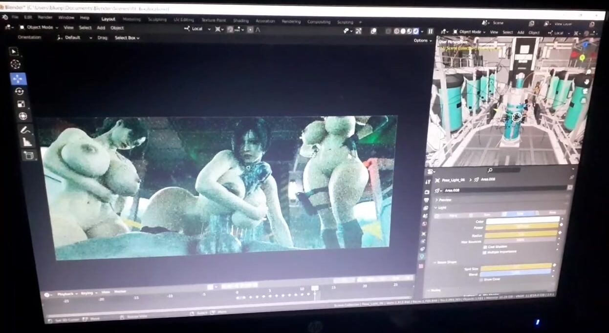Choose the Scale tool

pyautogui.click(x=21, y=104)
